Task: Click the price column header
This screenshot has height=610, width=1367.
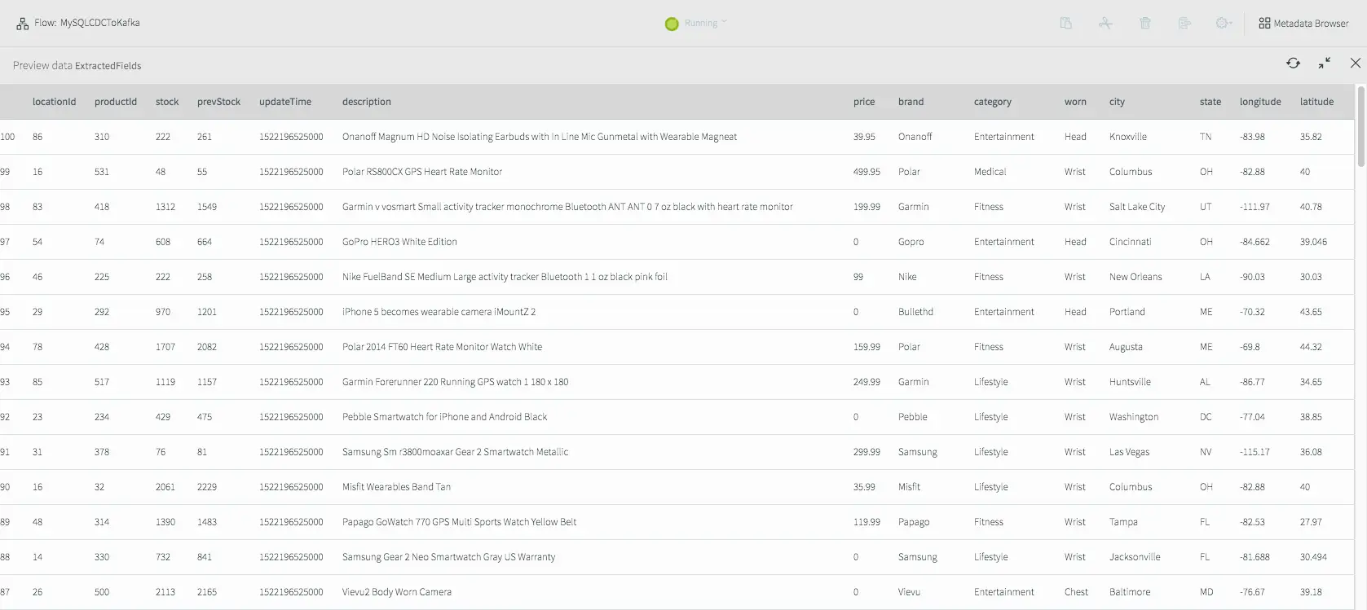Action: [x=863, y=102]
